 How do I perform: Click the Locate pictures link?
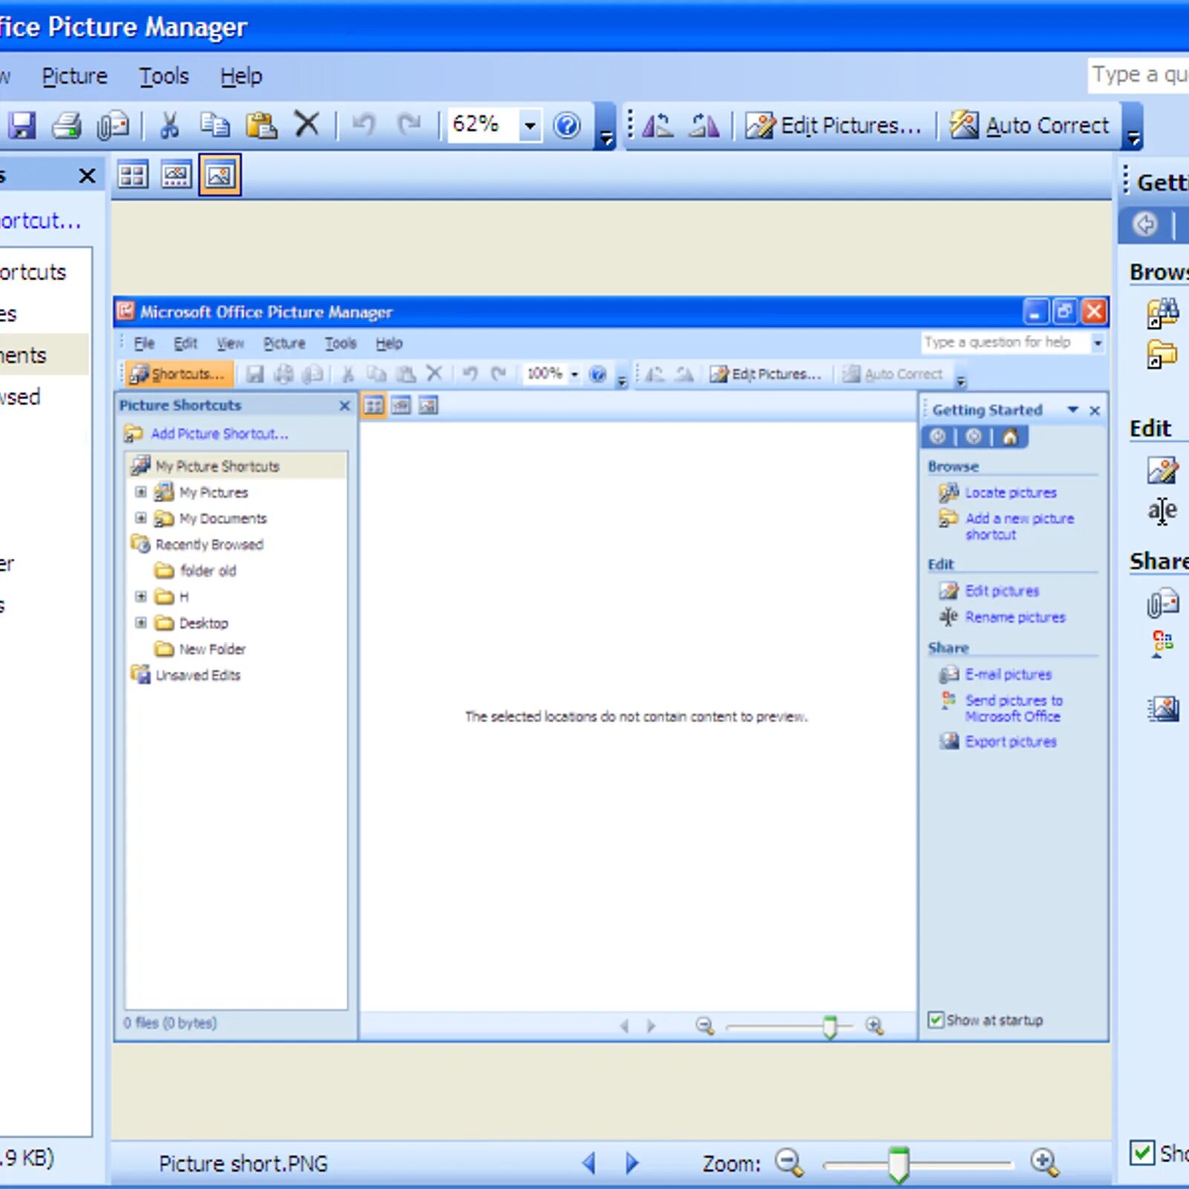pos(1009,493)
